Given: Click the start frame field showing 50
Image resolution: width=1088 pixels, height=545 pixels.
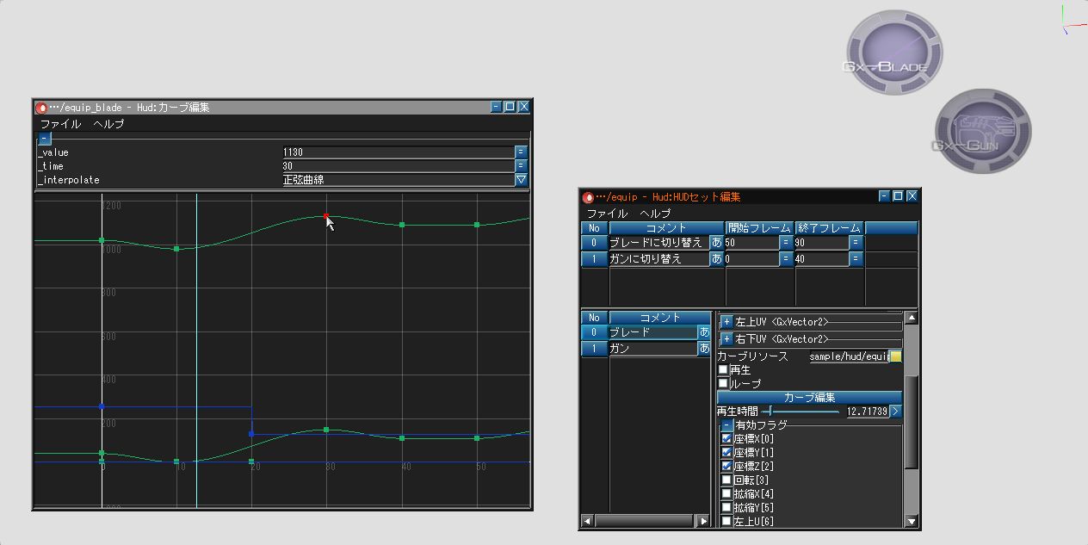Looking at the screenshot, I should 752,243.
